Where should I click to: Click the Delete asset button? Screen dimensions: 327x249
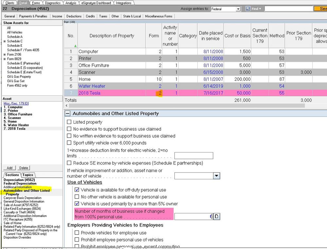click(x=24, y=168)
